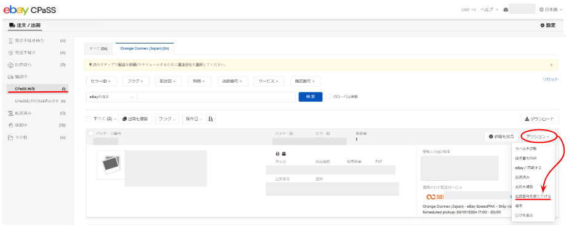
Task: Click the account briefcase icon
Action: click(506, 9)
